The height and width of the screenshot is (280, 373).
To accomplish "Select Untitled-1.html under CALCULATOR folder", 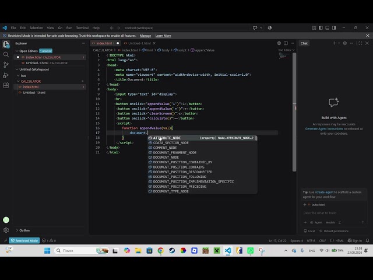I will pos(50,93).
